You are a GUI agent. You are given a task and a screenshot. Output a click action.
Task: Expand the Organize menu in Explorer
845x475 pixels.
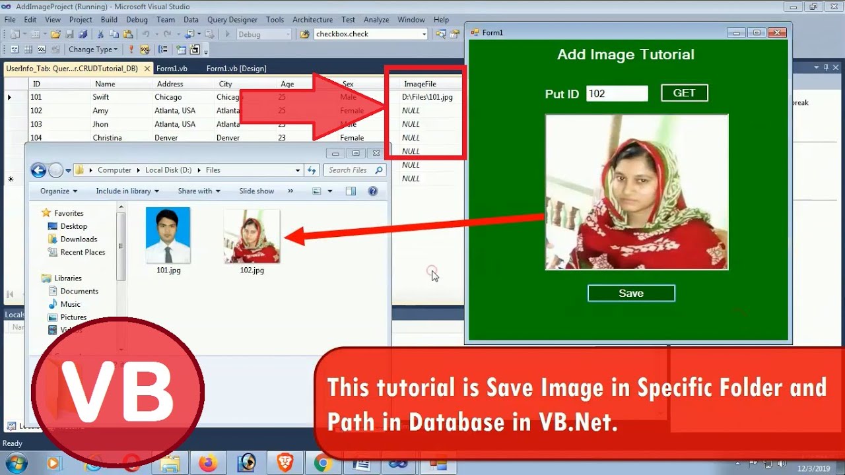pos(59,191)
